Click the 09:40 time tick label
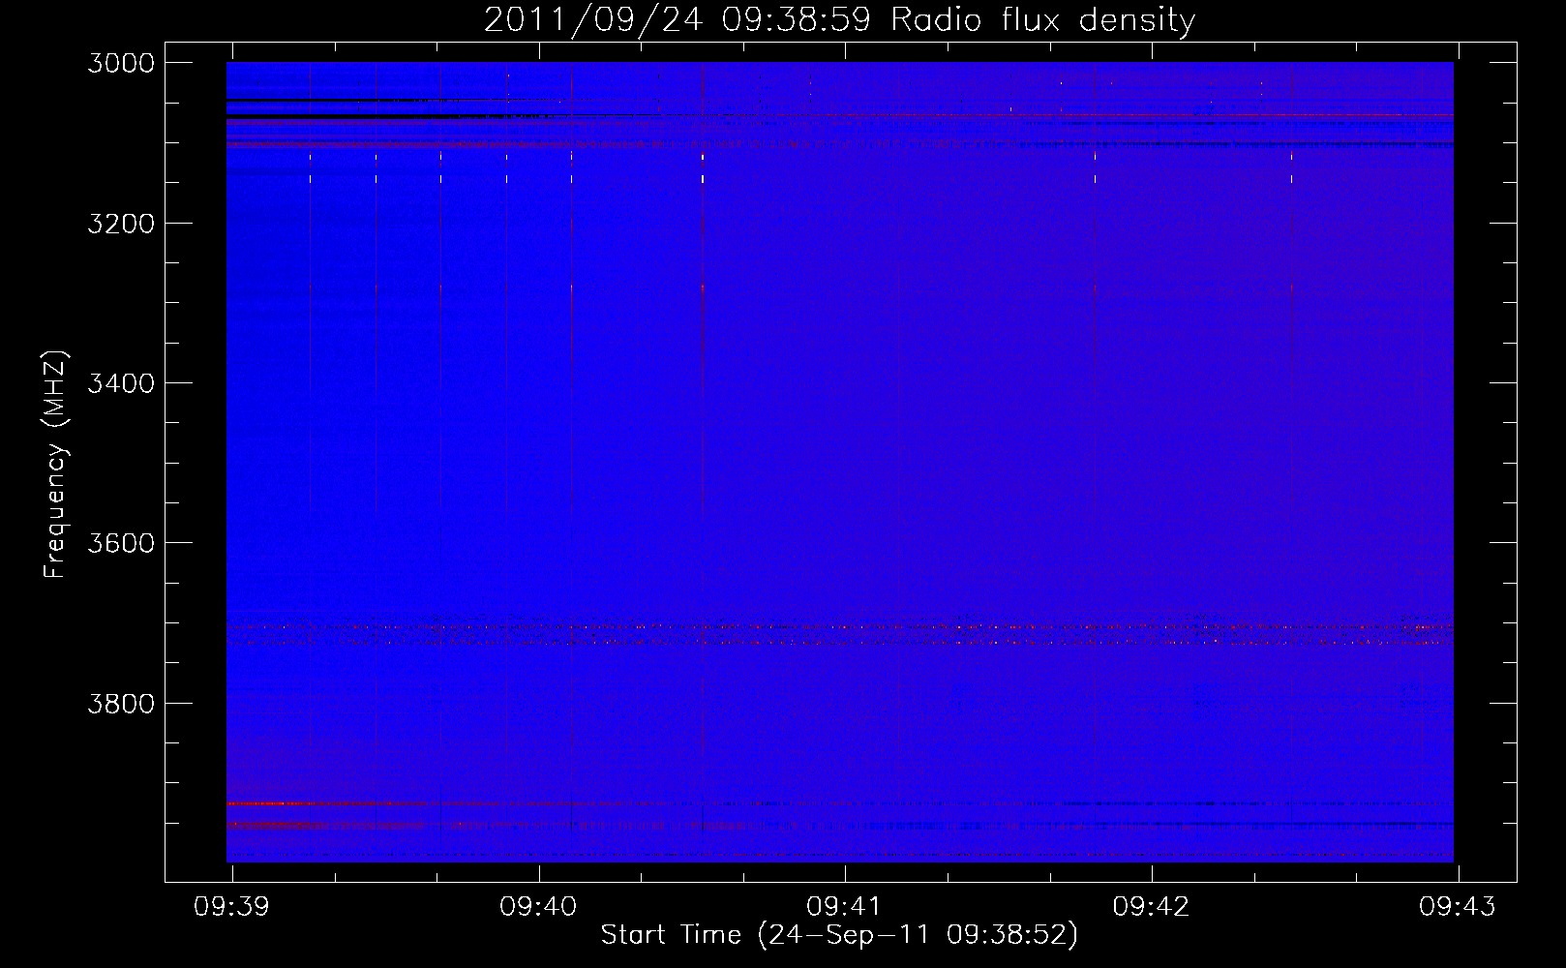 tap(538, 907)
